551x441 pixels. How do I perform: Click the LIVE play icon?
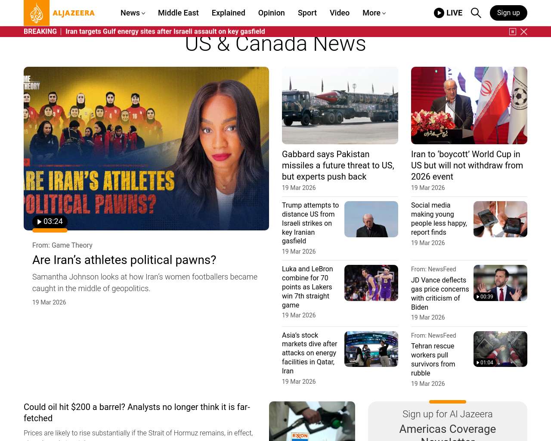[x=439, y=13]
